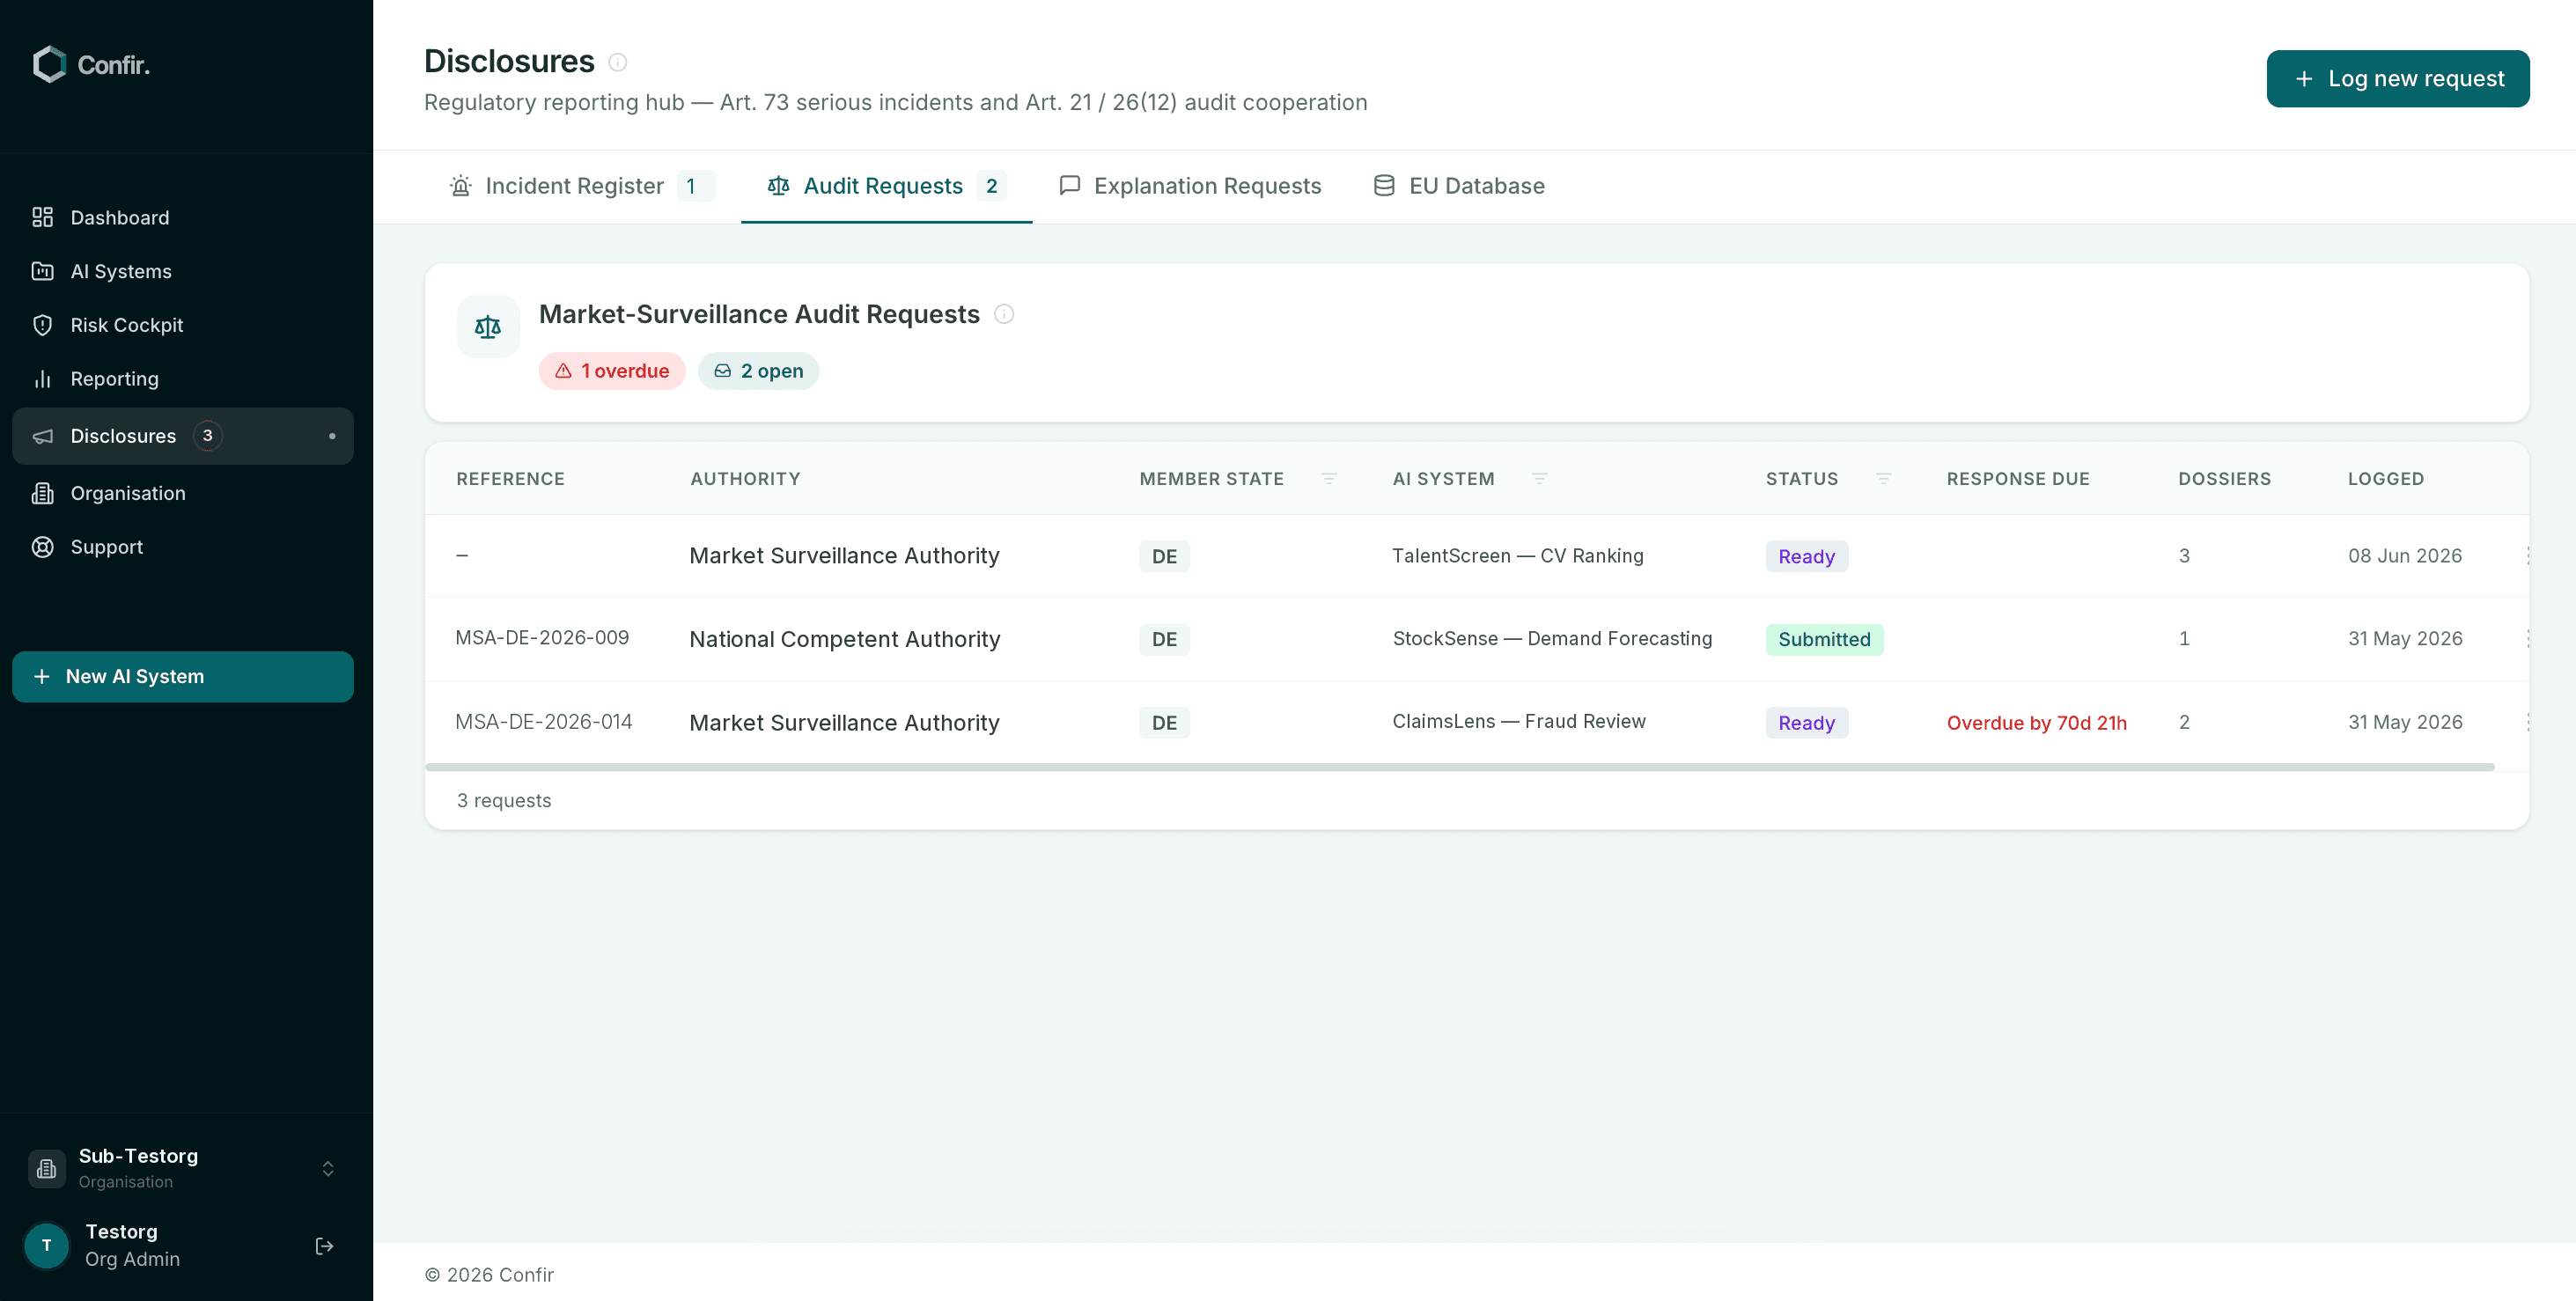Click reference MSA-DE-2026-014
The height and width of the screenshot is (1301, 2576).
544,722
